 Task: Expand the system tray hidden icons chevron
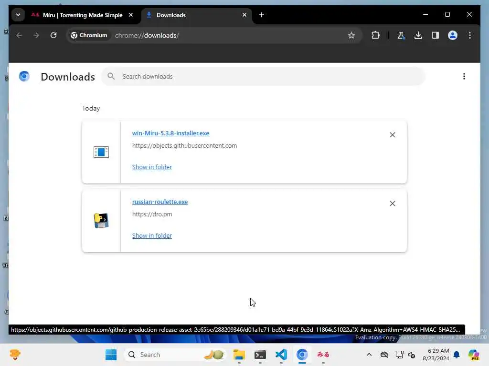(369, 355)
